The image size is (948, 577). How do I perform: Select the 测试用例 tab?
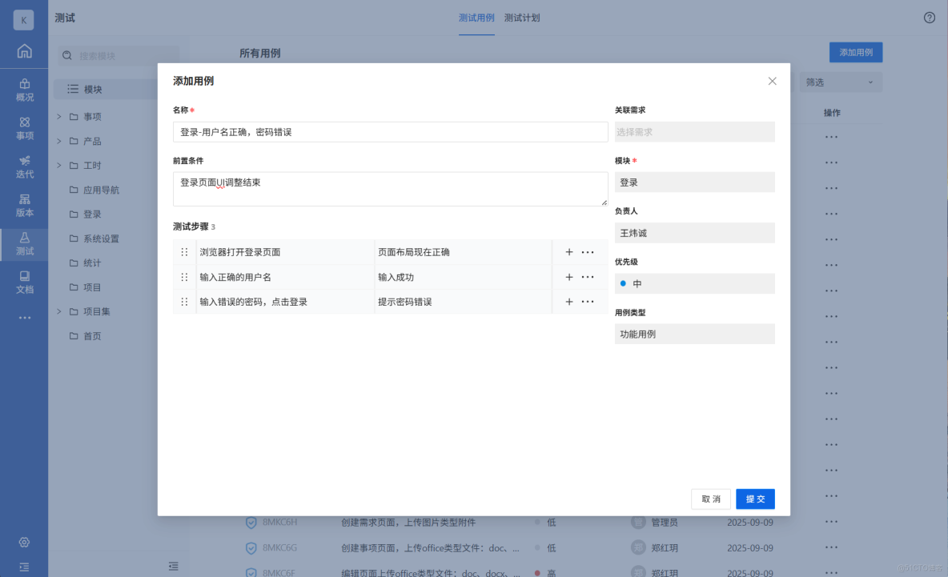(476, 18)
